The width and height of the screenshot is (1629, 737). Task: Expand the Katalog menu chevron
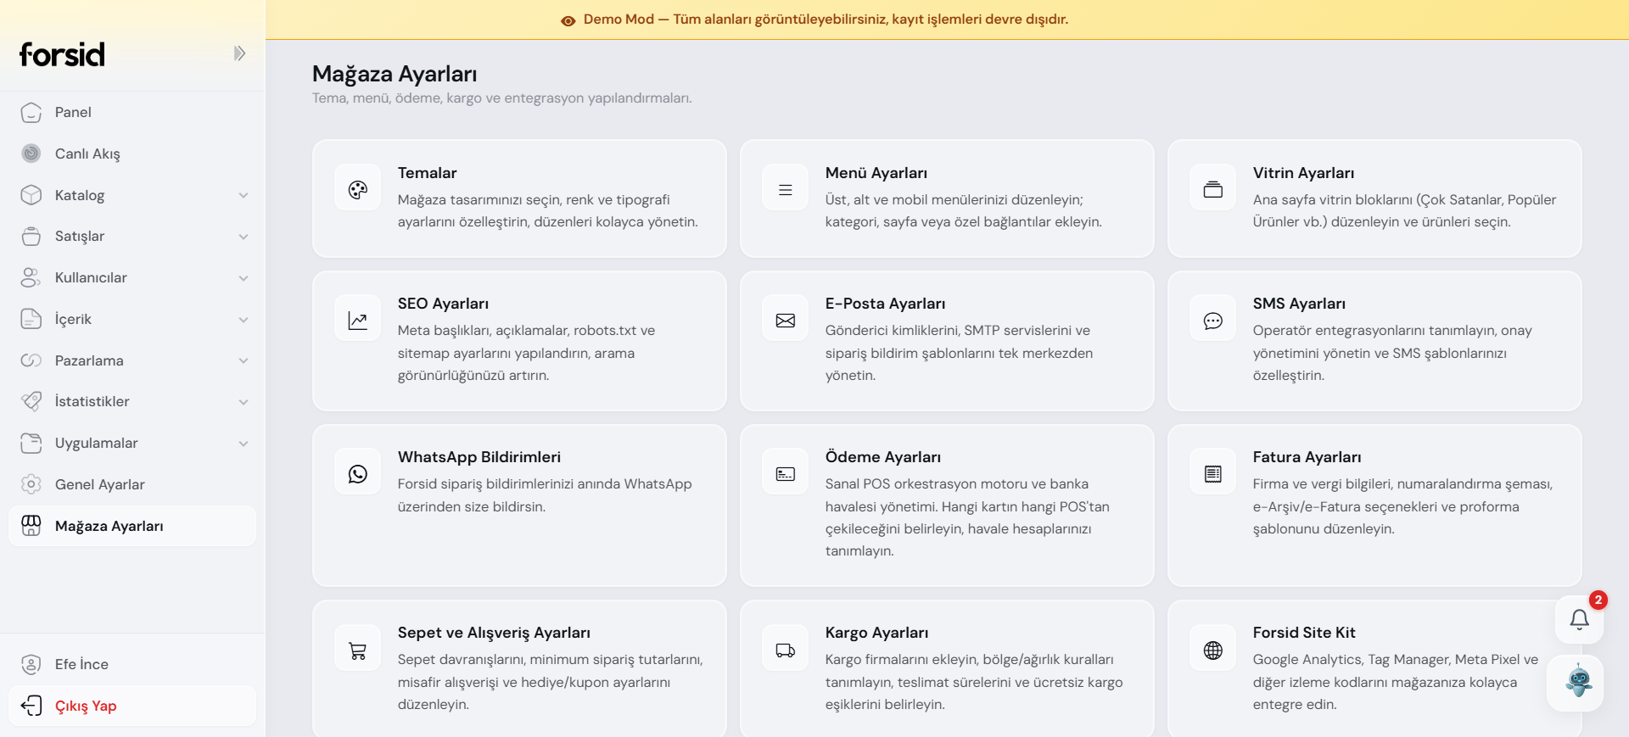244,195
